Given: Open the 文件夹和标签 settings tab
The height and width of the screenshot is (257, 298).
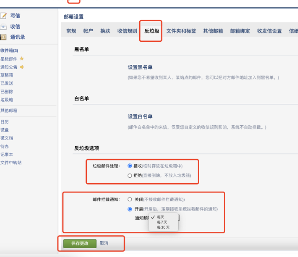Looking at the screenshot, I should click(181, 31).
